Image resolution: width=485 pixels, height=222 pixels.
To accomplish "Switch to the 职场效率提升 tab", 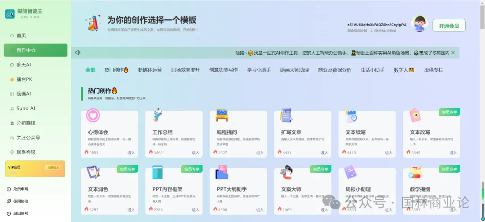I will pos(185,70).
